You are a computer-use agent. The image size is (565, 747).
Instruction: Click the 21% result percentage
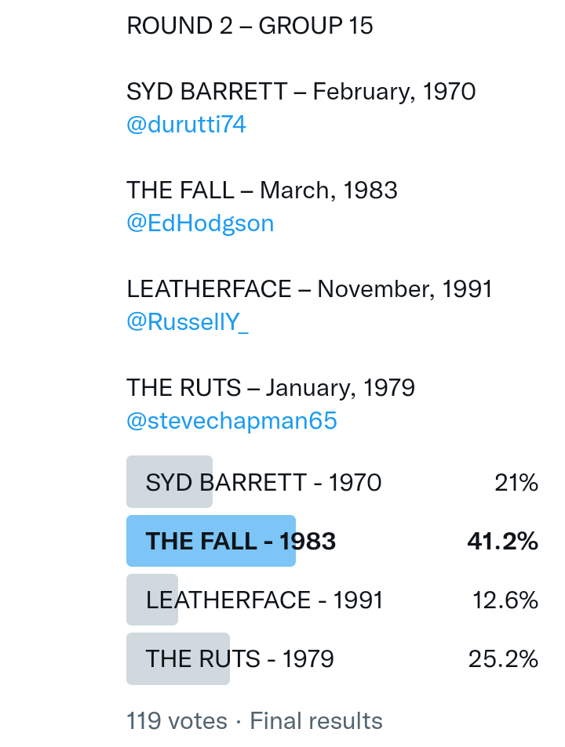pyautogui.click(x=516, y=483)
